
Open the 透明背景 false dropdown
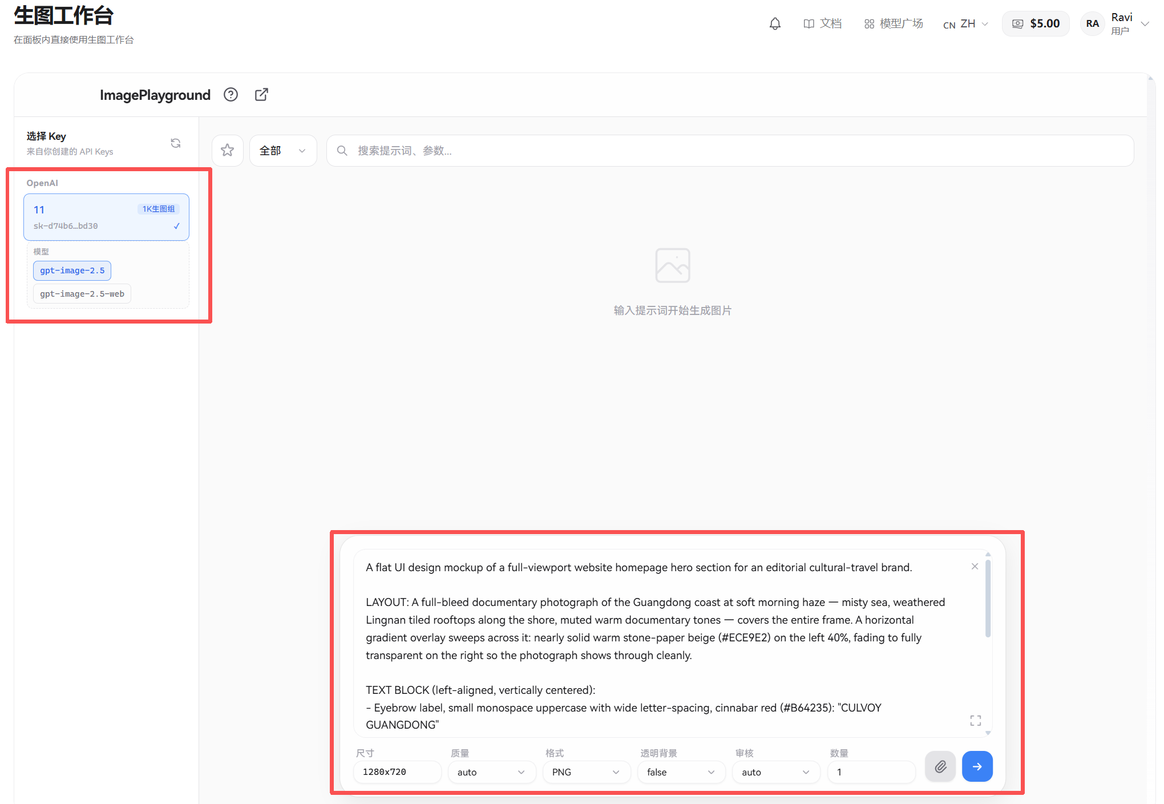pyautogui.click(x=681, y=772)
